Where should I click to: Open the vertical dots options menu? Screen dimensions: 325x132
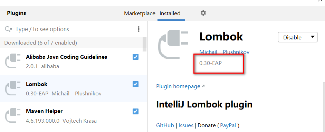[138, 29]
